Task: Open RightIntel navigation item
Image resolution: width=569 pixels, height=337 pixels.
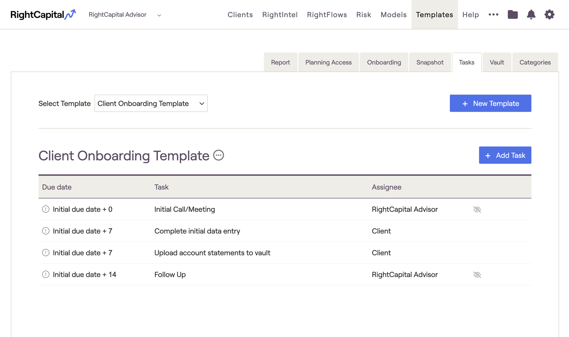Action: [x=280, y=15]
